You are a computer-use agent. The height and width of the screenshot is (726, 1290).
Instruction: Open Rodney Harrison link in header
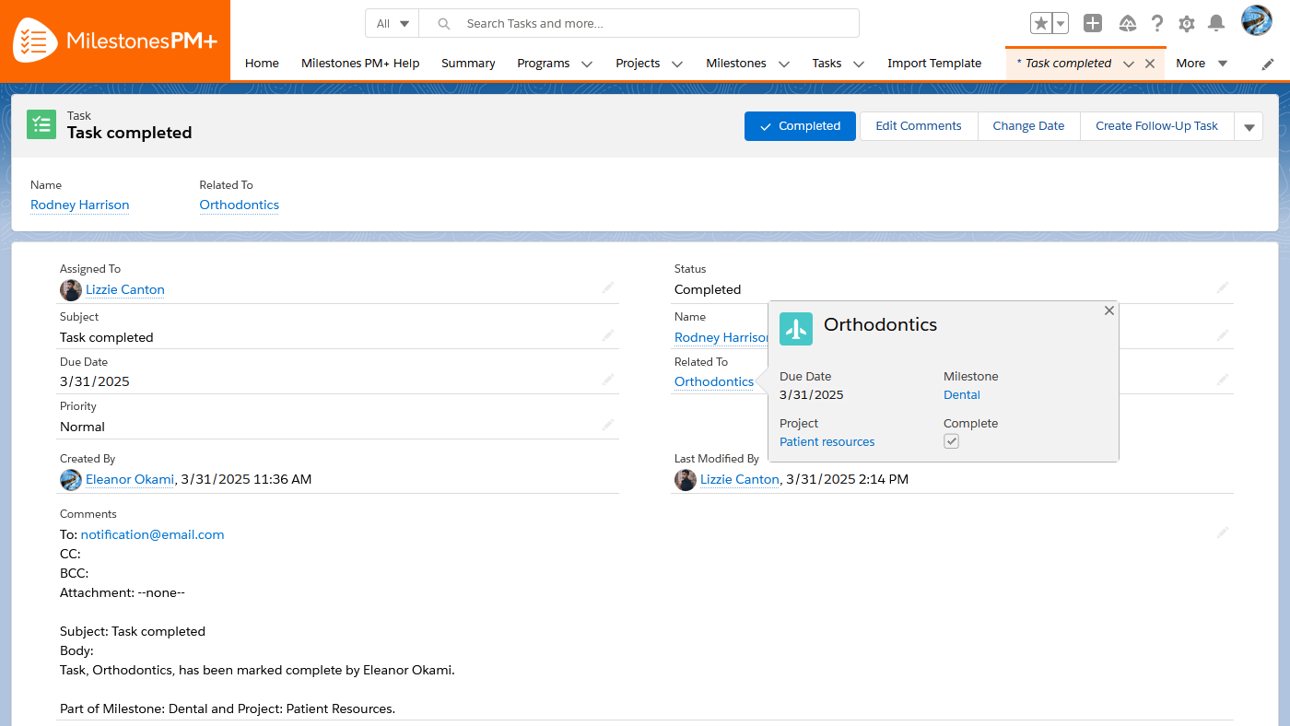click(x=80, y=205)
